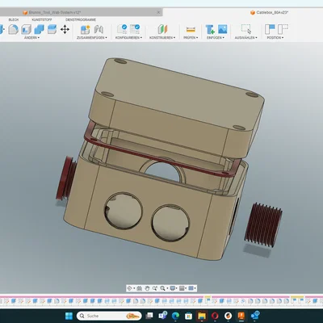Open Outlook from the taskbar
Viewport: 323px width, 323px height.
[x=254, y=316]
